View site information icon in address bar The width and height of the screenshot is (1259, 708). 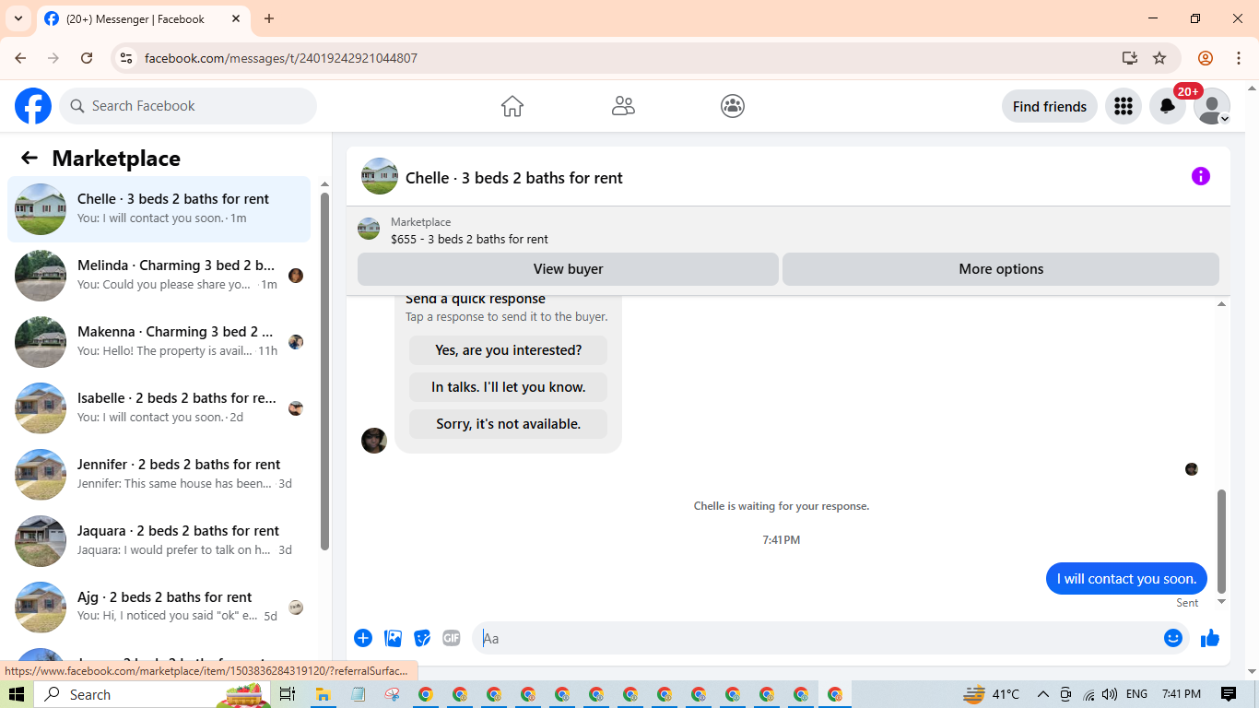coord(126,58)
